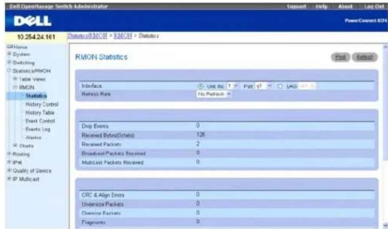
Task: Open the Help link in header
Action: (x=322, y=6)
